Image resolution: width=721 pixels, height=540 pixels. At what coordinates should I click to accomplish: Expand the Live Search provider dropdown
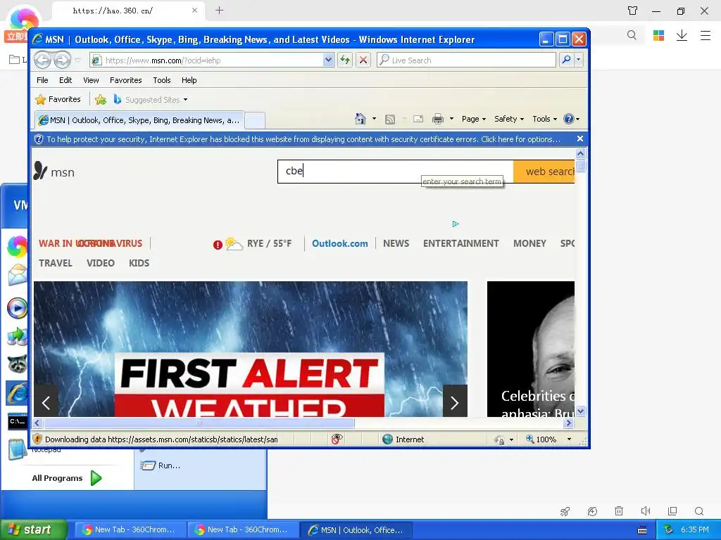[579, 60]
